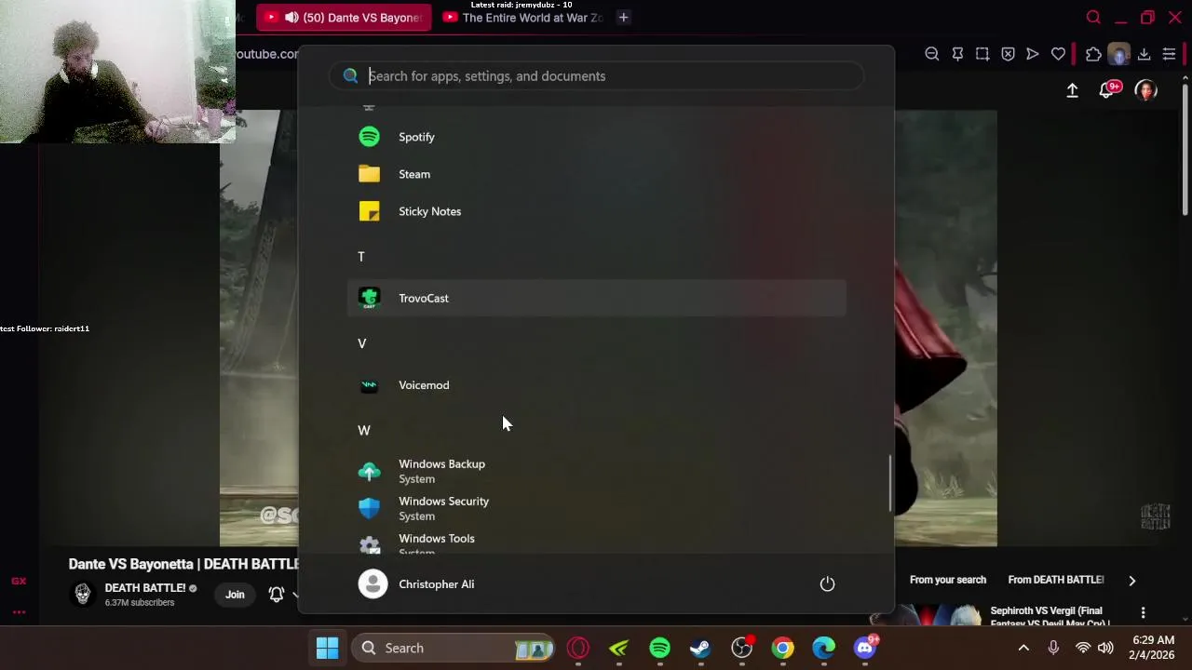1192x670 pixels.
Task: Open NVIDIA app from the taskbar
Action: [x=619, y=648]
